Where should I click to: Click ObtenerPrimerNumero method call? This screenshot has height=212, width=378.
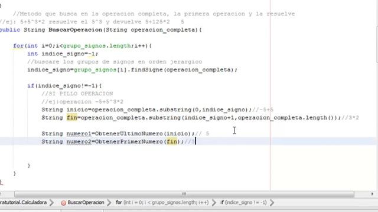tap(129, 141)
